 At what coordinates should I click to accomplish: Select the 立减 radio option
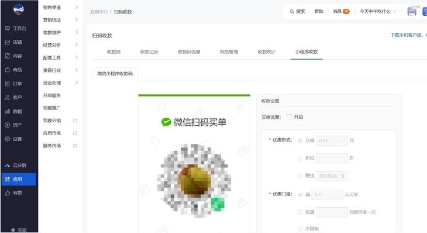click(x=300, y=141)
